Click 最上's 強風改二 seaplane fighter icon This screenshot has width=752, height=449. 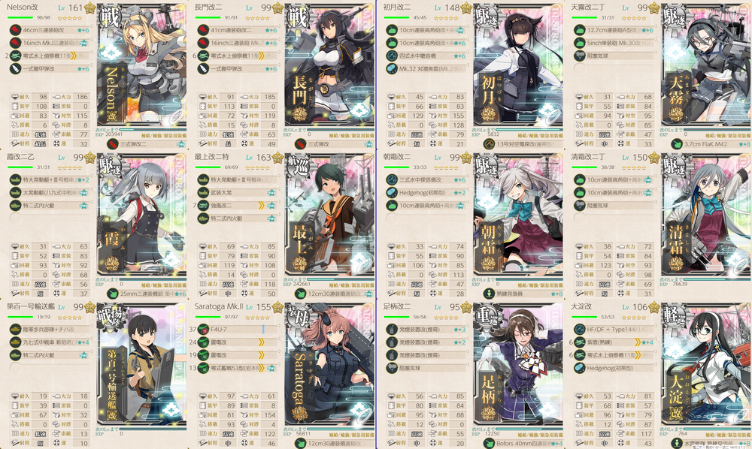[203, 206]
